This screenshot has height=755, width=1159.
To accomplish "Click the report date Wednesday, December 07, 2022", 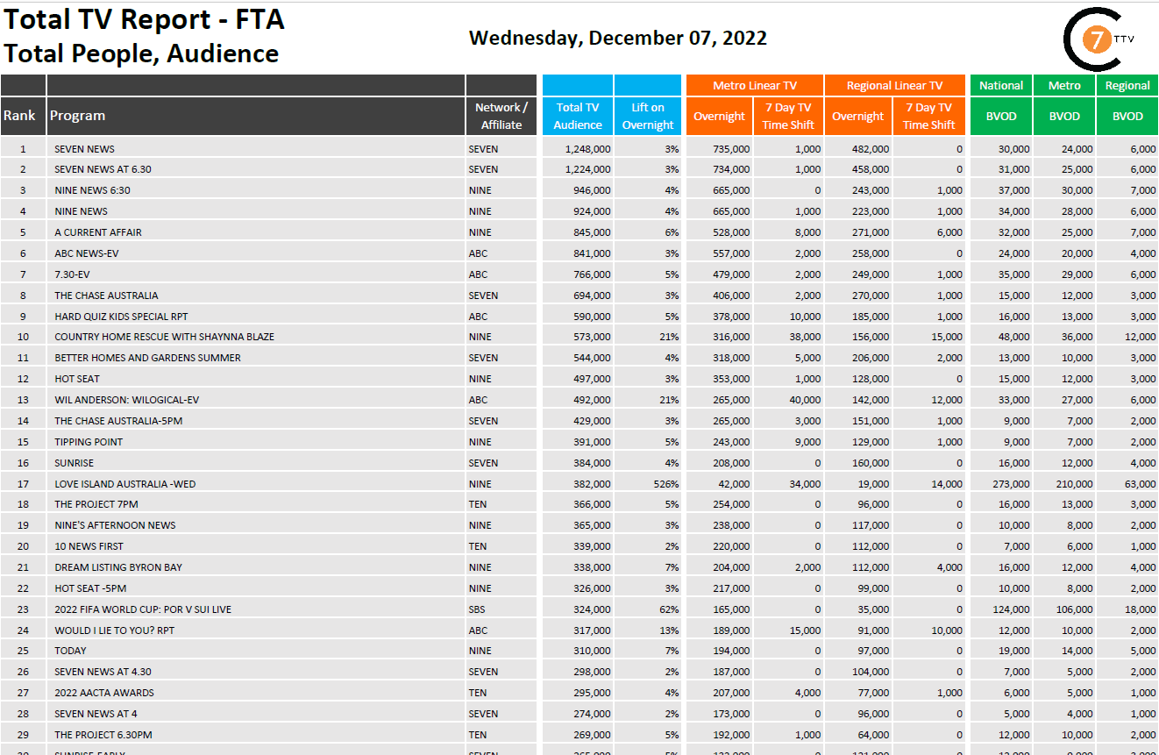I will click(x=618, y=38).
